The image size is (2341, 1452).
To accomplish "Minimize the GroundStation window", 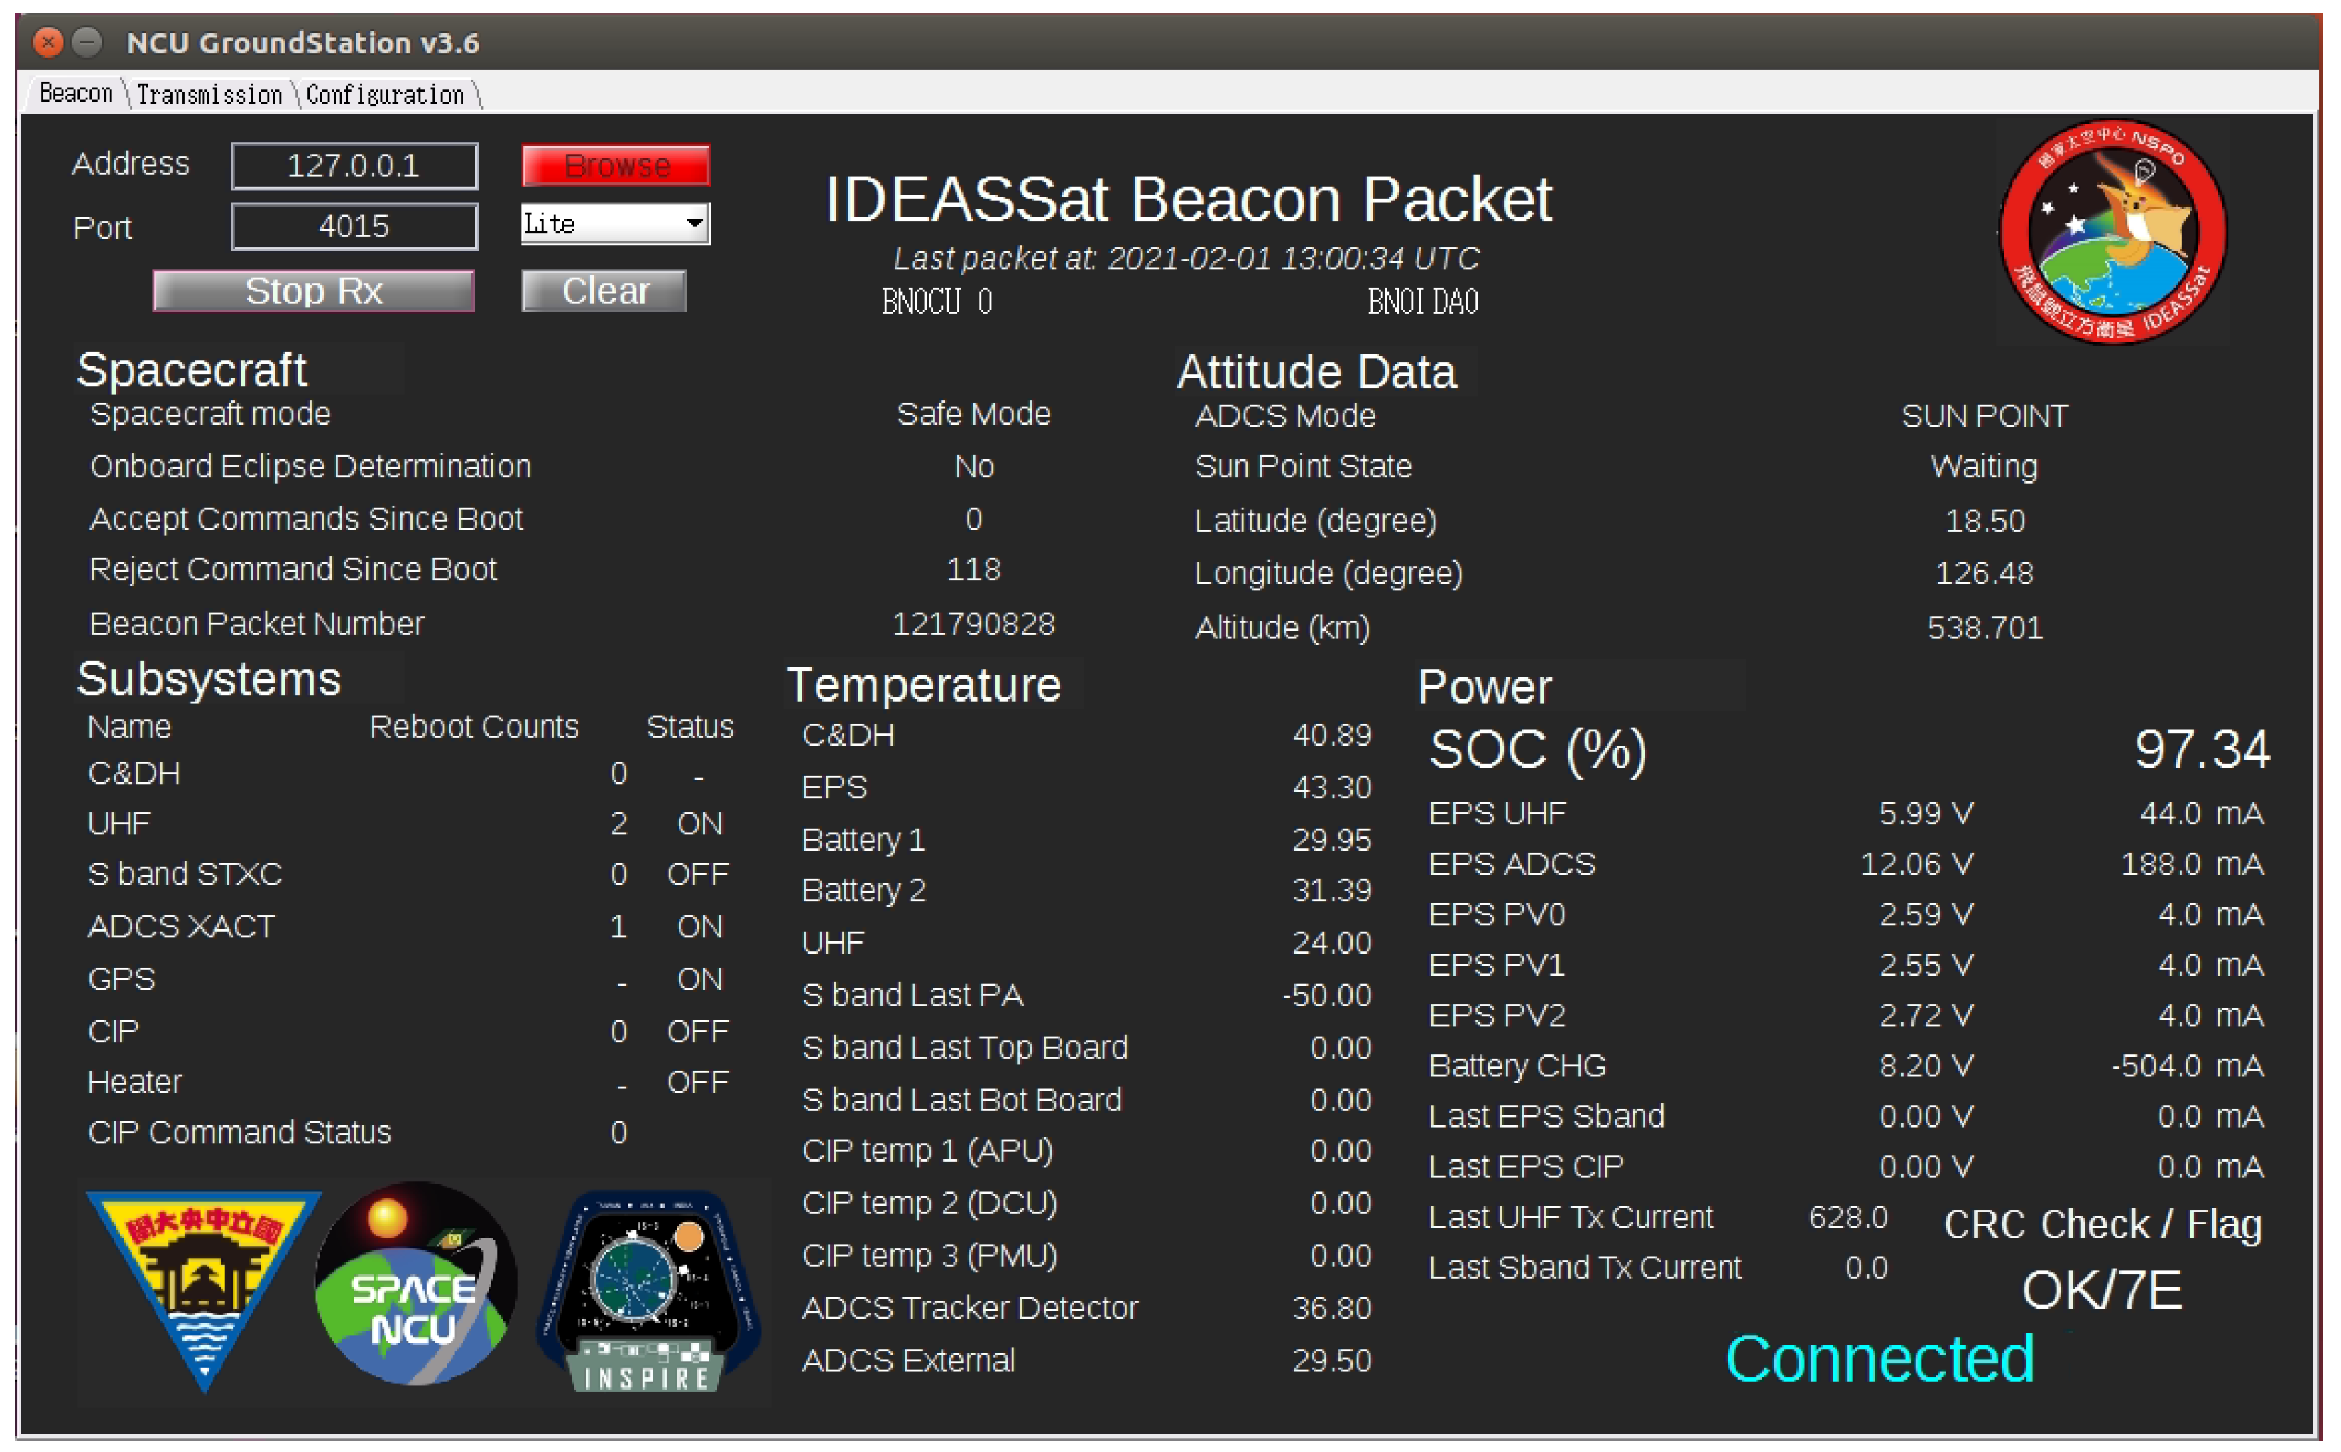I will tap(87, 43).
